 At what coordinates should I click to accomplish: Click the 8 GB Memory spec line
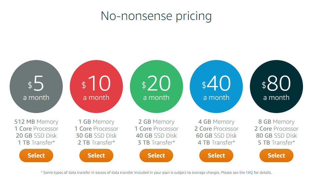(276, 122)
